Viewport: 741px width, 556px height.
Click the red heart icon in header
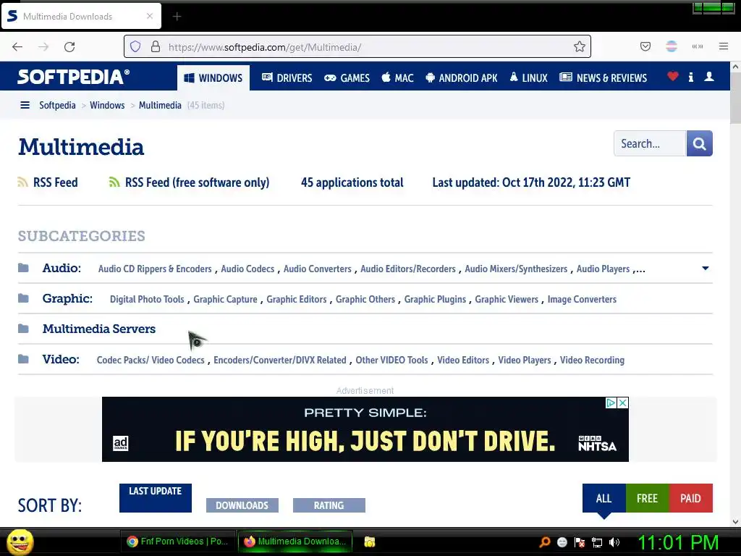pyautogui.click(x=673, y=76)
